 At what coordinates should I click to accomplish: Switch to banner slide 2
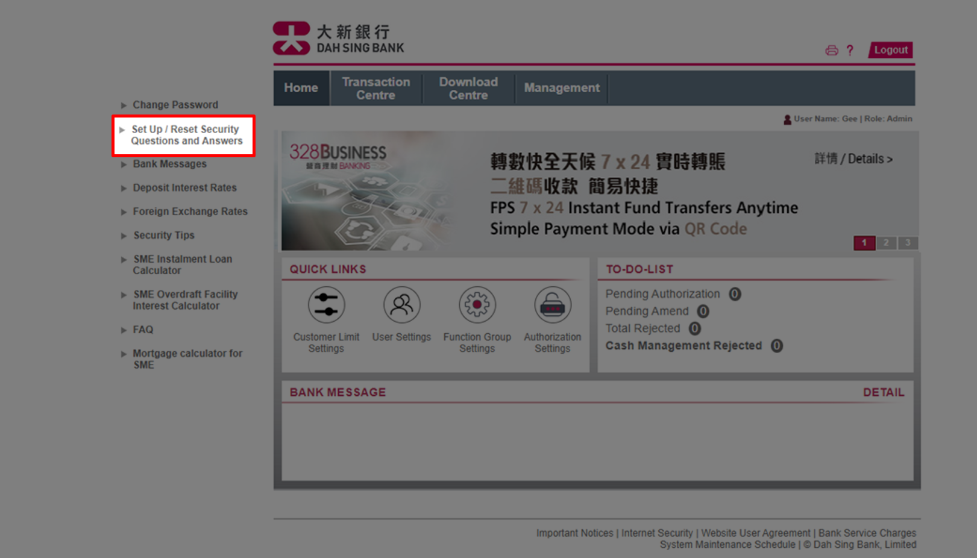pos(885,243)
